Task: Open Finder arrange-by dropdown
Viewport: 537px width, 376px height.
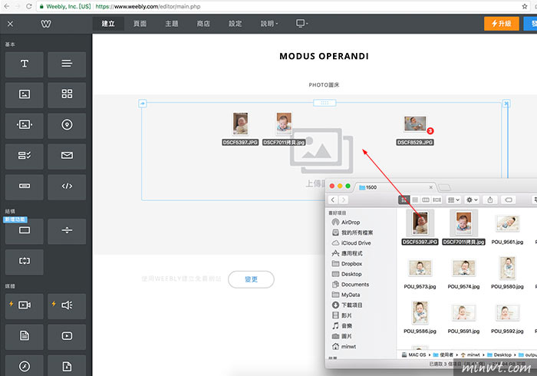Action: (453, 200)
